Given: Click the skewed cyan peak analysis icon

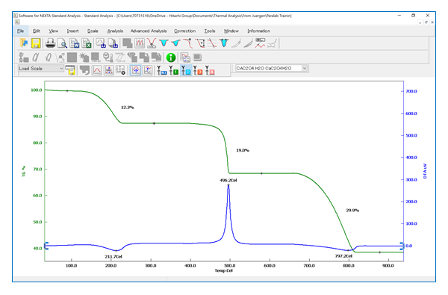Looking at the screenshot, I should [x=175, y=43].
